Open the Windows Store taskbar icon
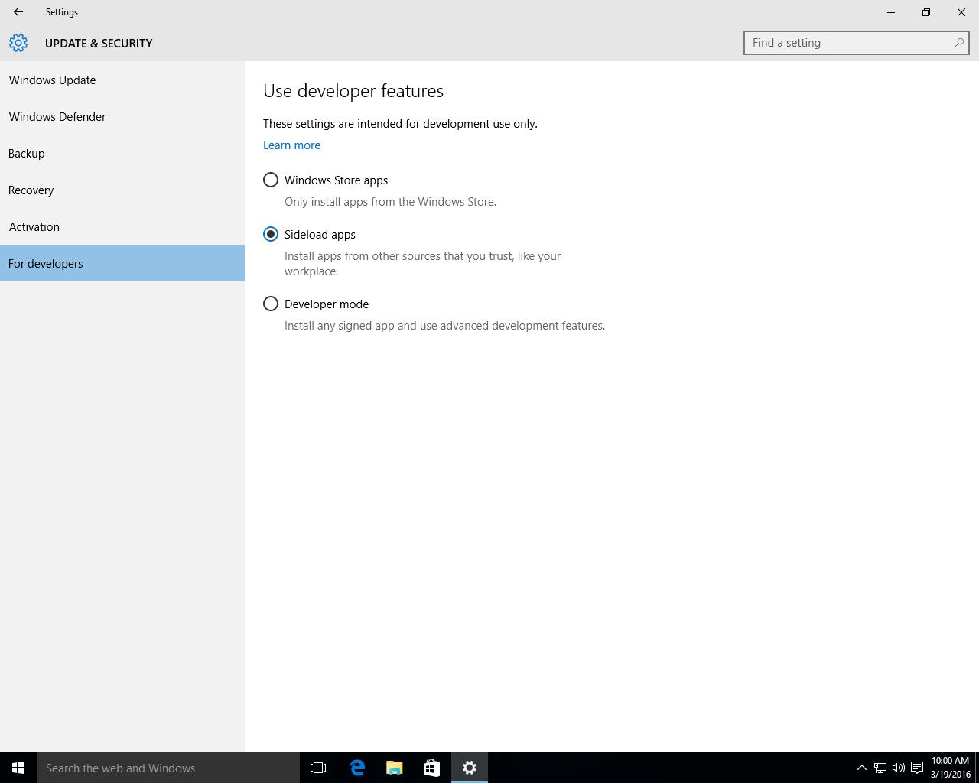 (431, 768)
